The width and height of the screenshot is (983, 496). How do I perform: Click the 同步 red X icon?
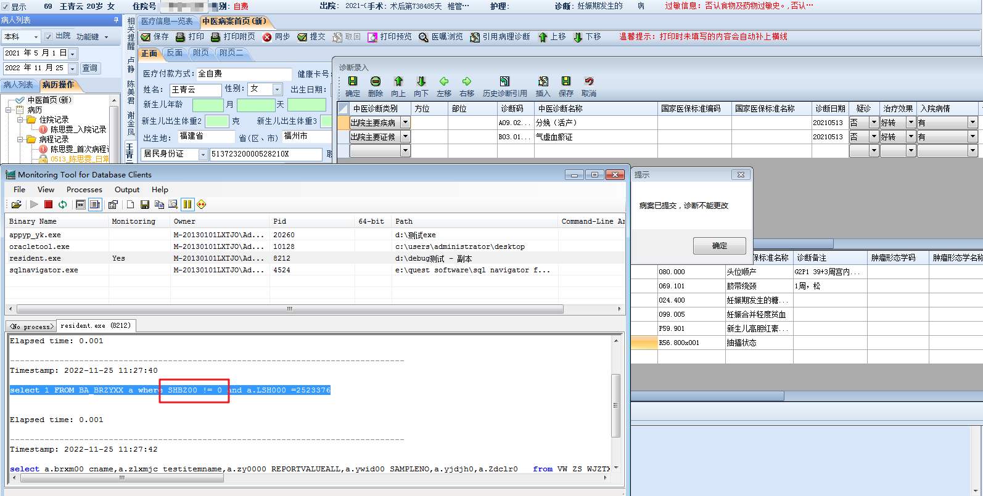(267, 37)
